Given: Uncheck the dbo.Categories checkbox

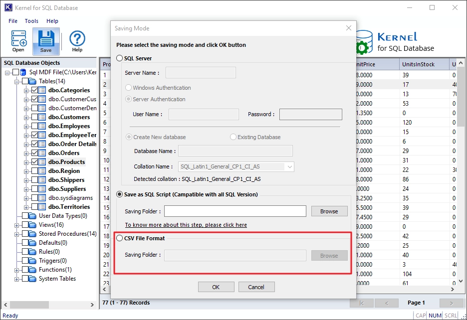Looking at the screenshot, I should [x=34, y=90].
